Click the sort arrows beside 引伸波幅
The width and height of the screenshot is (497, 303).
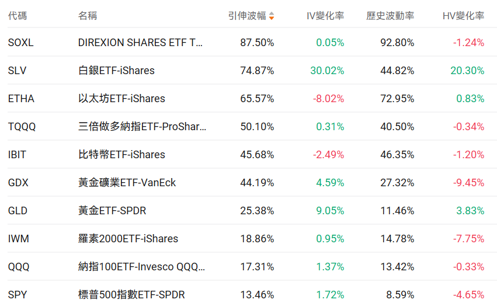[272, 16]
